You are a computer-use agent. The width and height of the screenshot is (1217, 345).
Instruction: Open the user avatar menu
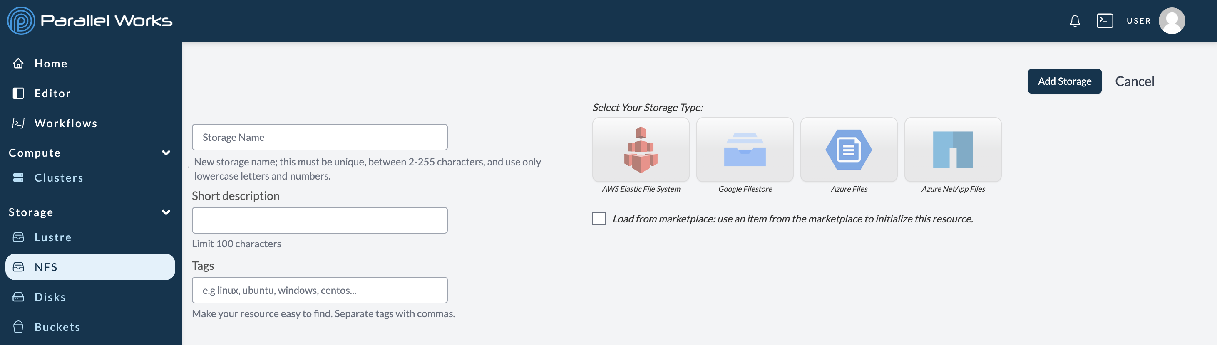(1172, 21)
